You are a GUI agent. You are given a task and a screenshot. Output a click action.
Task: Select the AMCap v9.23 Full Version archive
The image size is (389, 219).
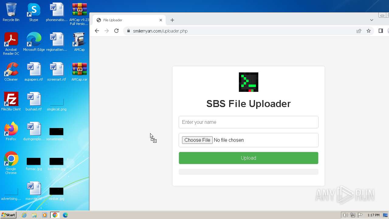[x=79, y=14]
